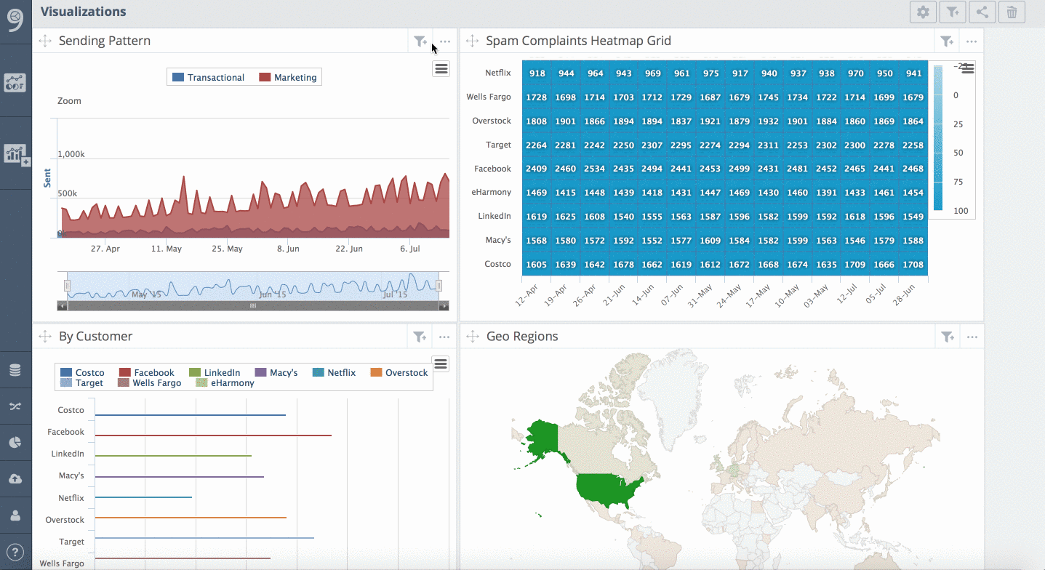Screen dimensions: 1045x570
Task: Open the export menu on By Customer chart
Action: 441,363
